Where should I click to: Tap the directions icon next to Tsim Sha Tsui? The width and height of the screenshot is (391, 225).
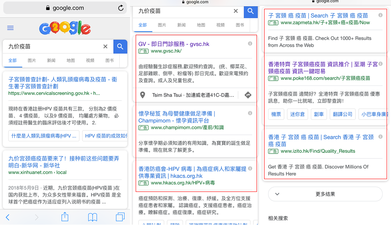248,95
